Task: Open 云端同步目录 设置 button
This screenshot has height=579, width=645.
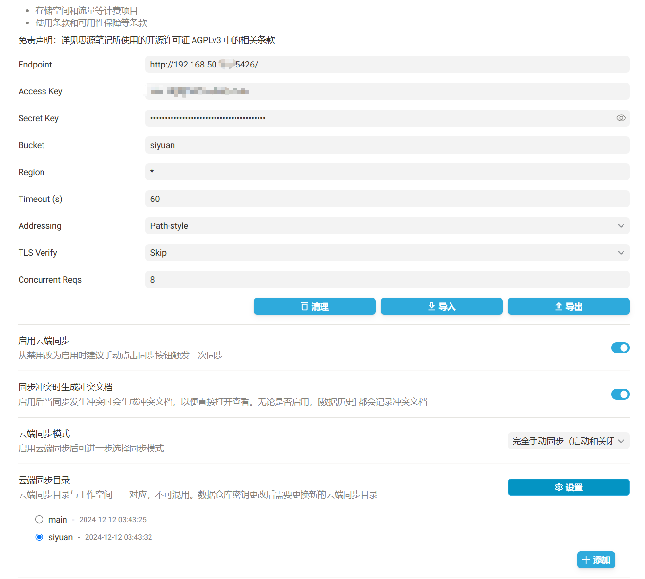Action: 569,488
